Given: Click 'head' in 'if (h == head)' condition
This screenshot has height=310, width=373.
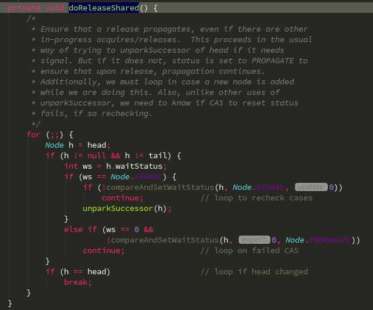Looking at the screenshot, I should [x=97, y=272].
